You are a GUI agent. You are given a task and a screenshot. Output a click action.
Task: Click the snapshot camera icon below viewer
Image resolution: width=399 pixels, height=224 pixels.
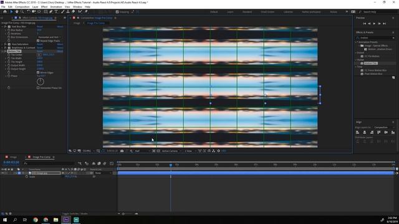122,151
